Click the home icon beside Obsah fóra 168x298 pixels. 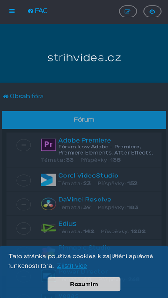coord(5,97)
